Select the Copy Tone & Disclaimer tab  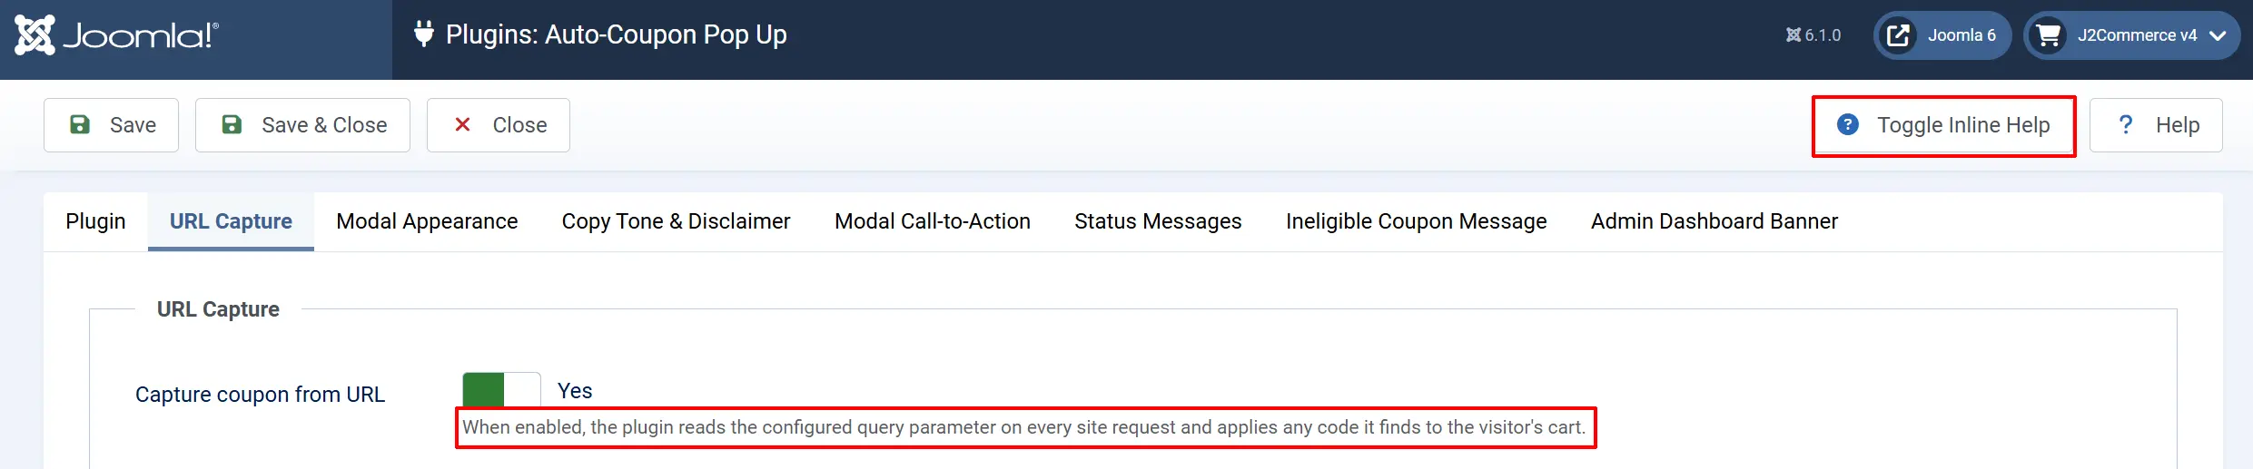pos(676,221)
